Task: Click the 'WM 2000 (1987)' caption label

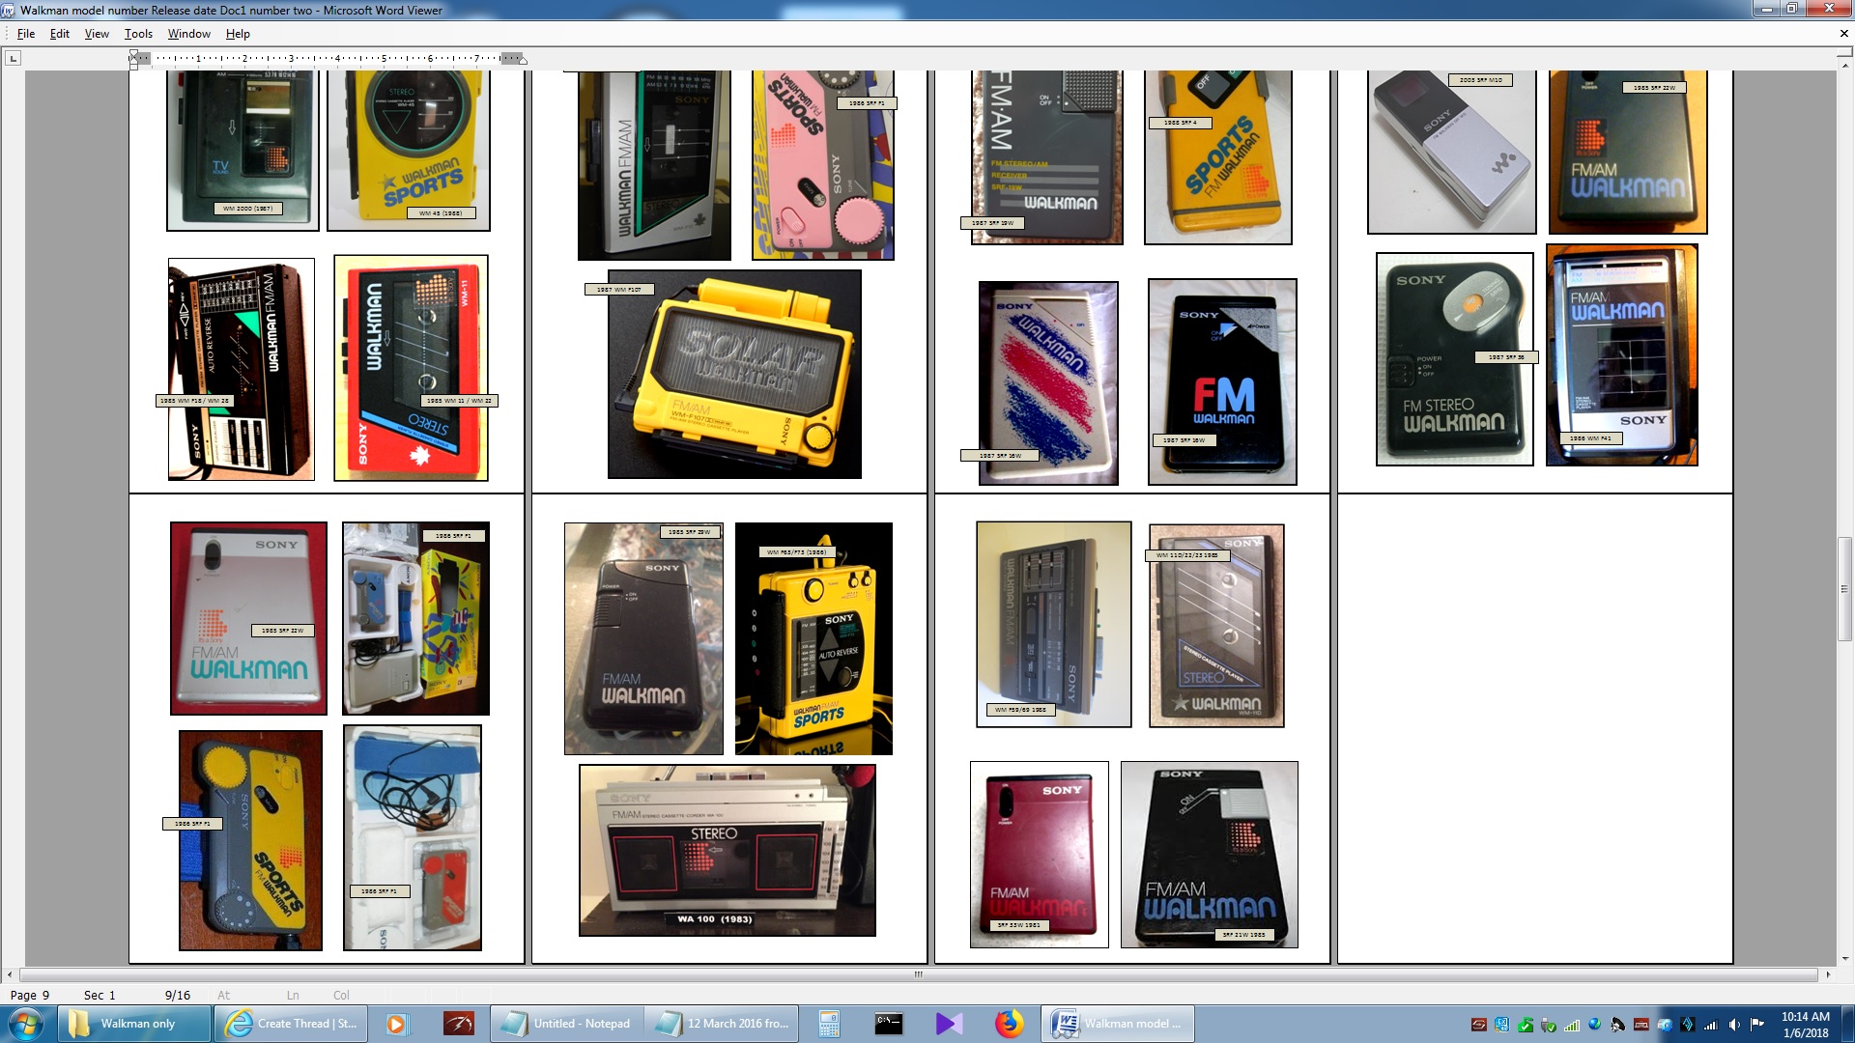Action: 248,209
